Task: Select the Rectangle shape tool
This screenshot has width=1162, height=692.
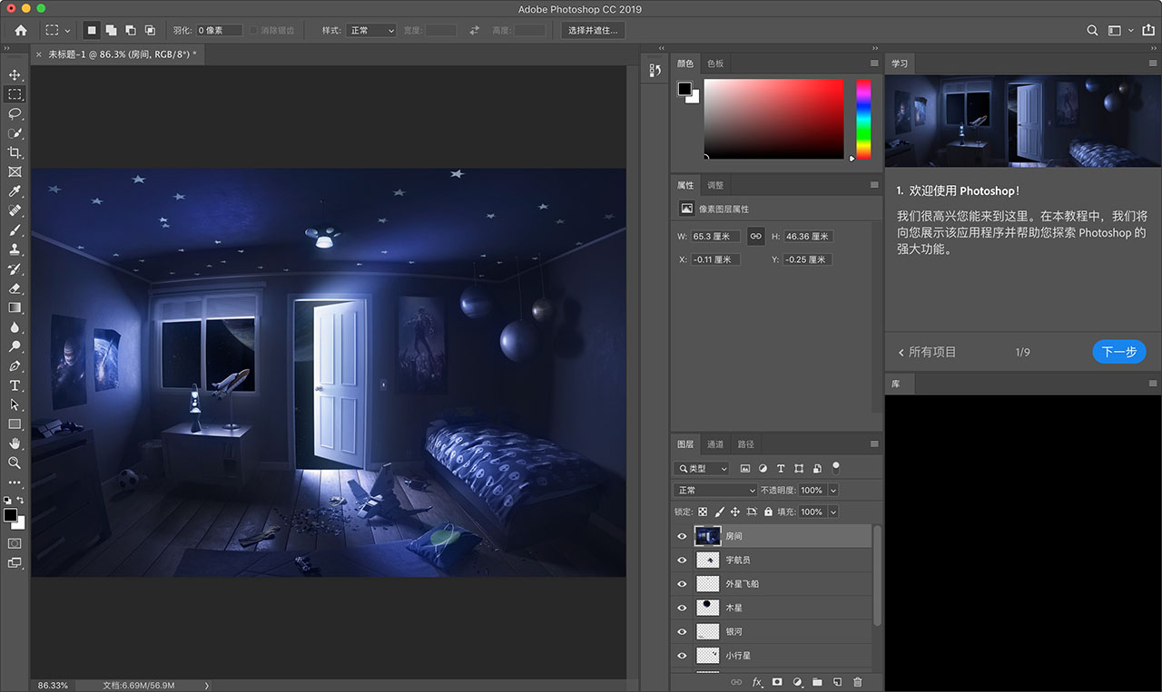Action: 15,424
